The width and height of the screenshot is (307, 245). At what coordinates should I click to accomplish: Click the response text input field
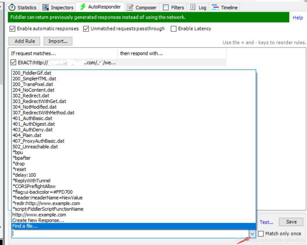(x=130, y=234)
